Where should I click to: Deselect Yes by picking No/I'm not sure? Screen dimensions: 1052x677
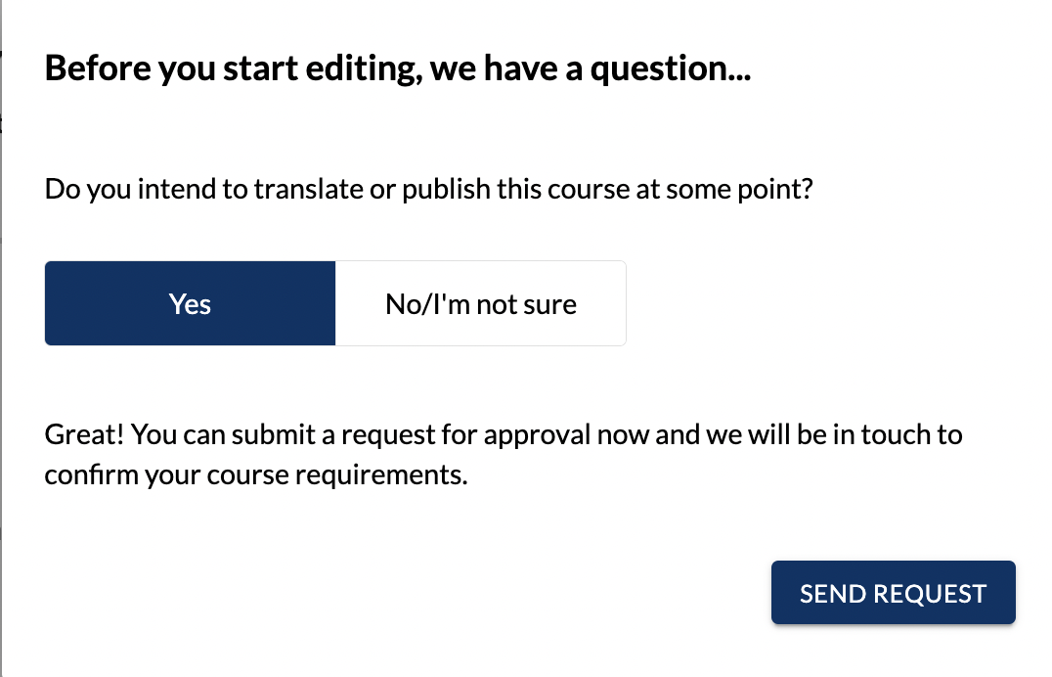coord(480,303)
